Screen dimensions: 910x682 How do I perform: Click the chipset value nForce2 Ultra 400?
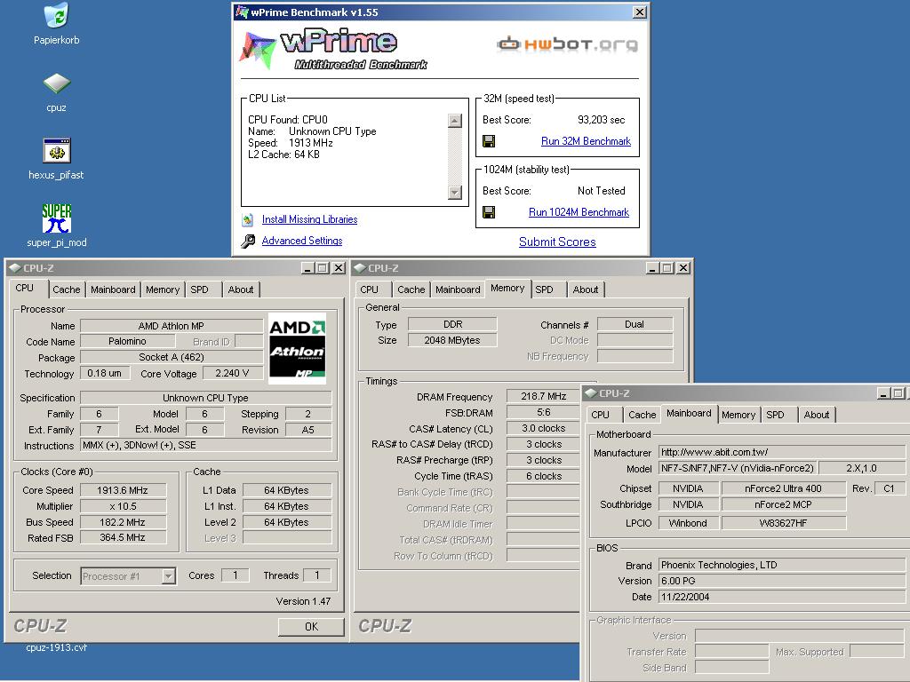point(783,488)
